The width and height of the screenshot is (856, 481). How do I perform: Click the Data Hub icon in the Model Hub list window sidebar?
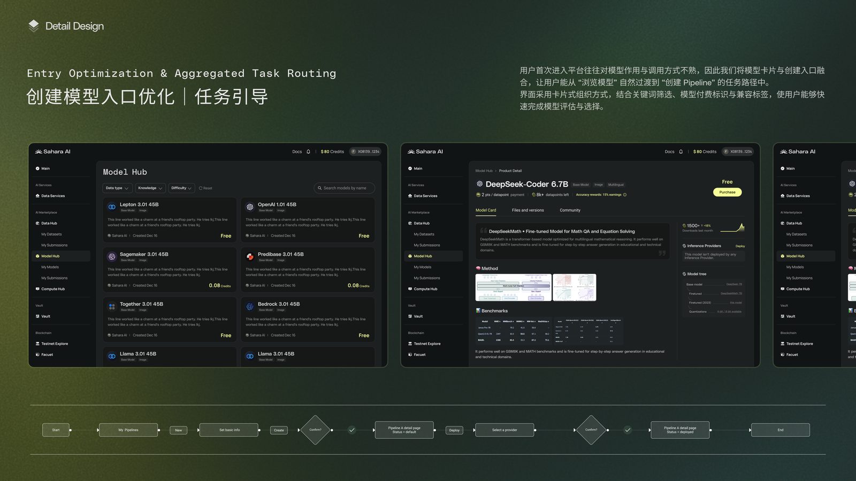tap(37, 223)
